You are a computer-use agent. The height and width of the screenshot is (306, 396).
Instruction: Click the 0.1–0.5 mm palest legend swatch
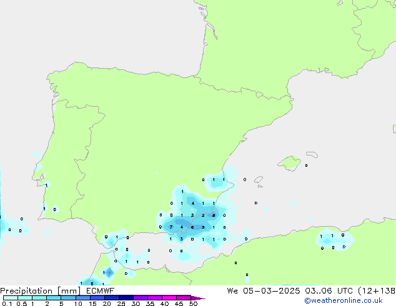click(11, 298)
